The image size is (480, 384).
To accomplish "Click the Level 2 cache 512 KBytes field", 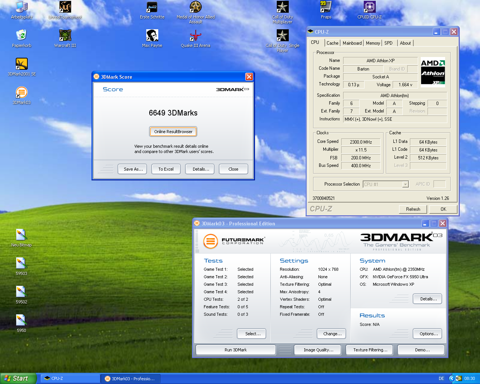I will pos(428,158).
